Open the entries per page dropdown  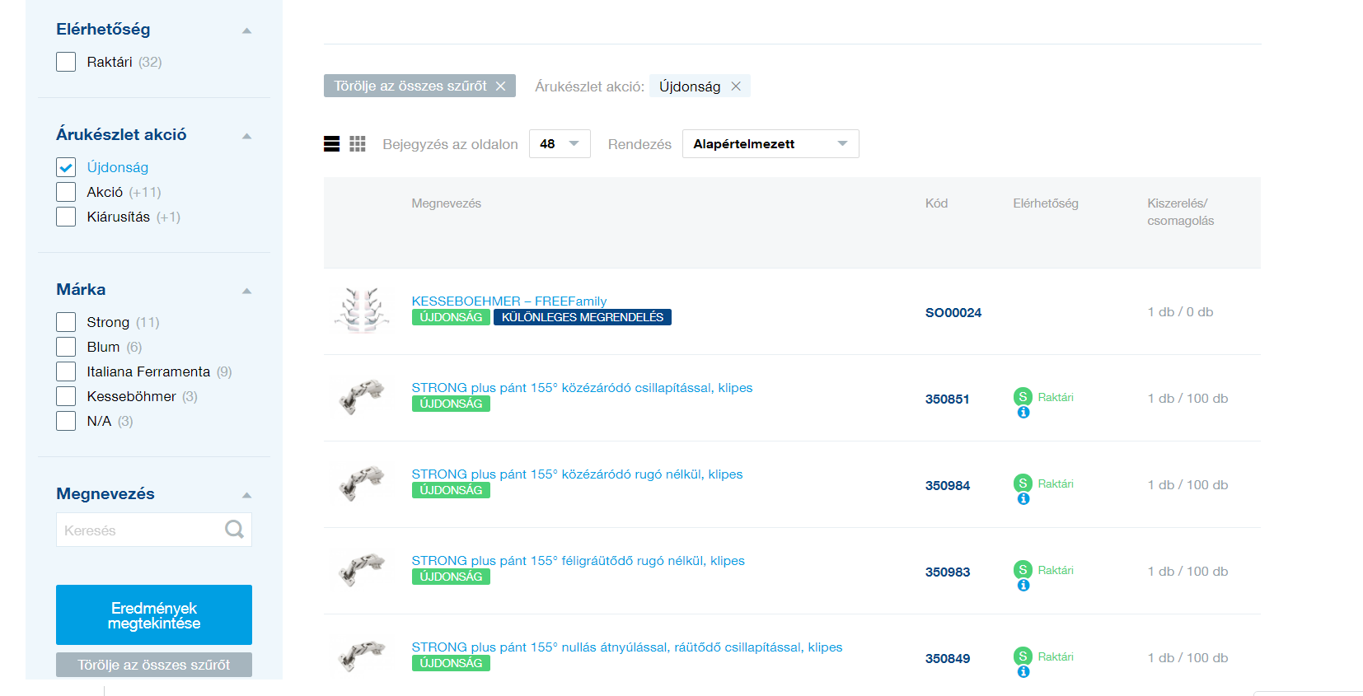560,144
